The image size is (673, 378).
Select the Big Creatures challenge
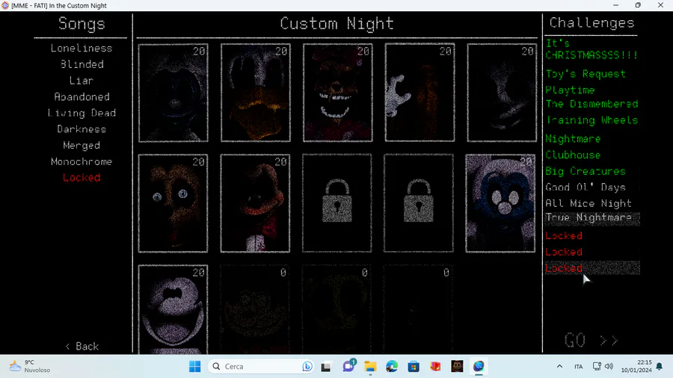(x=586, y=171)
